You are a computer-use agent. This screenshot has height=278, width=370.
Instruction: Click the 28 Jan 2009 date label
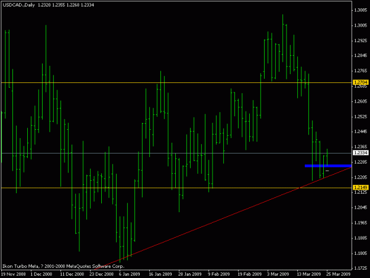(189, 274)
